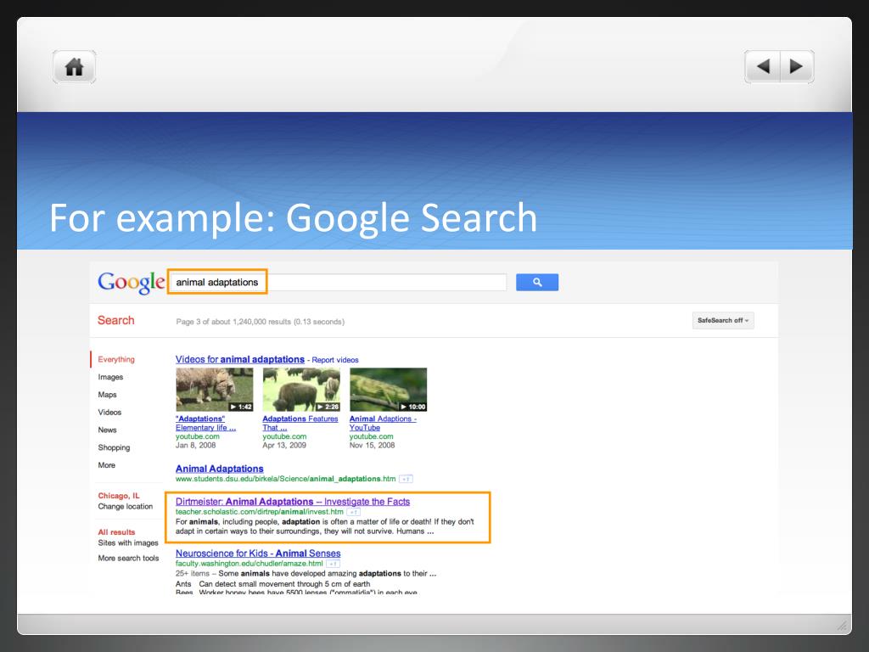Open the sheep video thumbnail 1:42
Viewport: 869px width, 652px height.
click(x=215, y=390)
